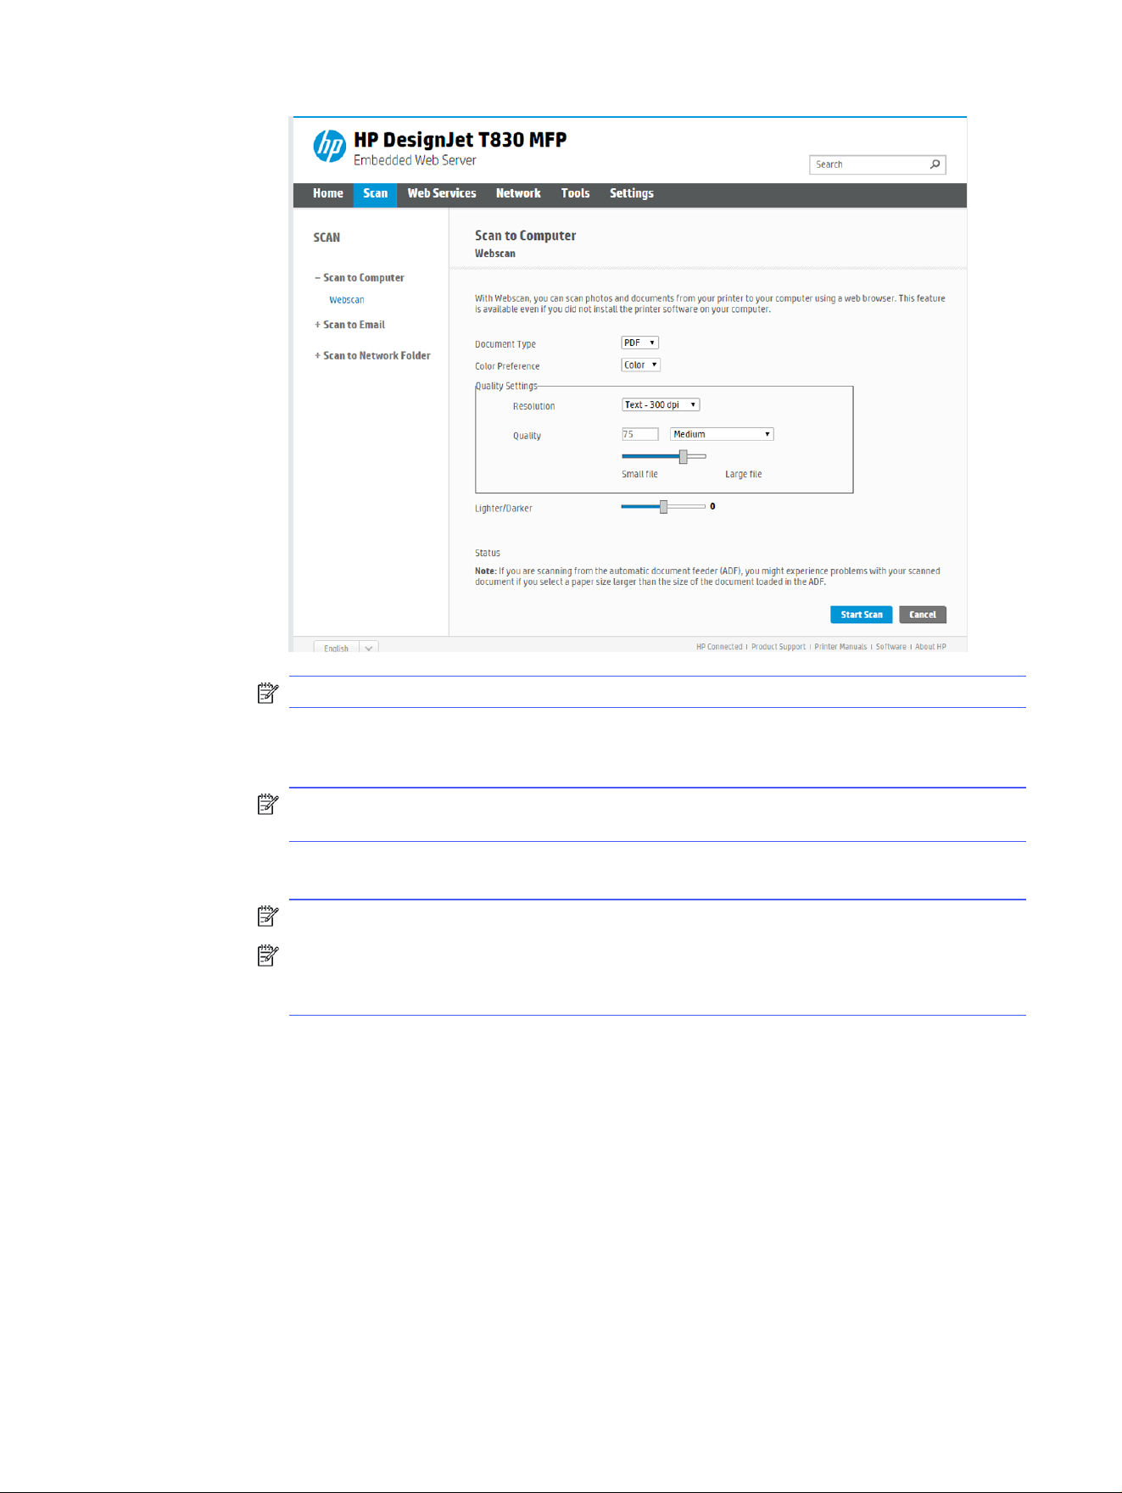1122x1493 pixels.
Task: Click the SCAN sidebar heading
Action: (327, 238)
